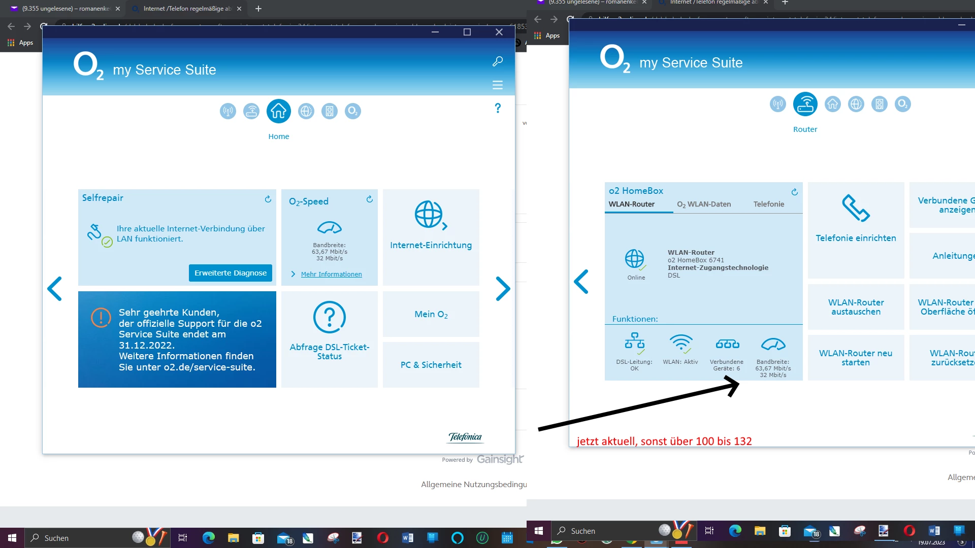Click the Home icon in right window navigation

[833, 104]
